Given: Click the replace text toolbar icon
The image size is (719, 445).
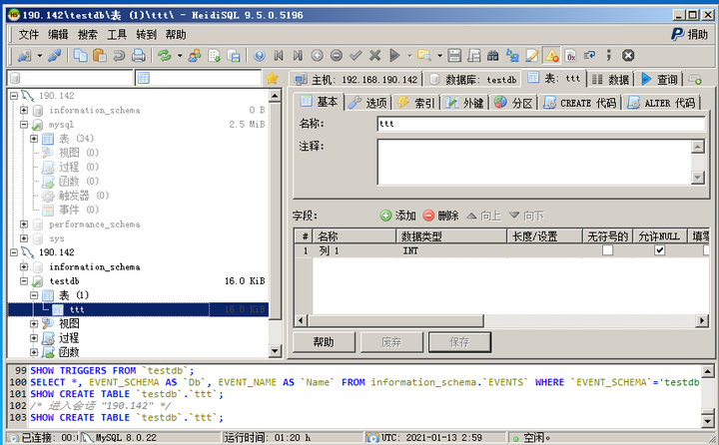Looking at the screenshot, I should 512,56.
